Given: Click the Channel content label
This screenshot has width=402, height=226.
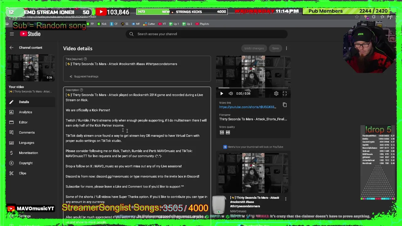Looking at the screenshot, I should coord(30,48).
